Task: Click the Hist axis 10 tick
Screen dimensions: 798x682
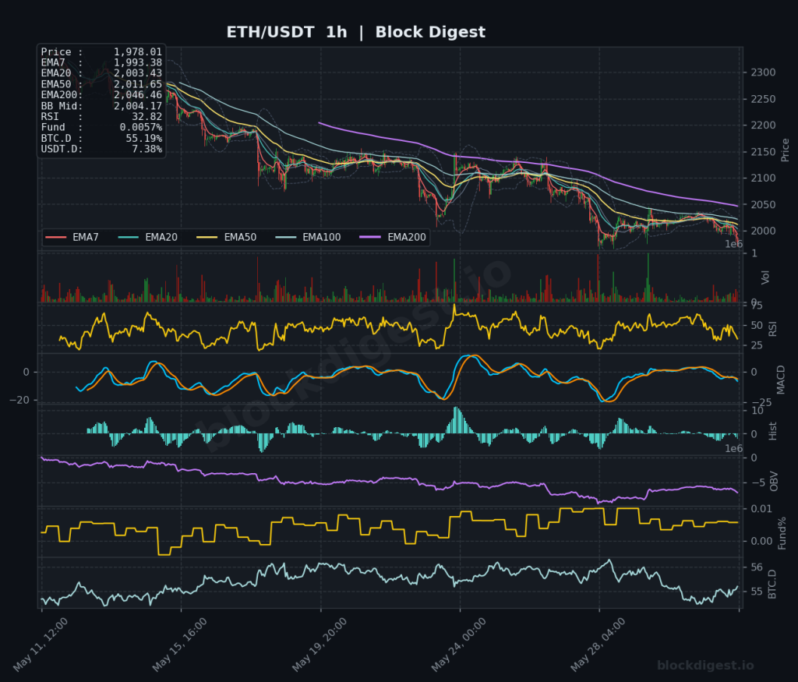Action: click(757, 411)
